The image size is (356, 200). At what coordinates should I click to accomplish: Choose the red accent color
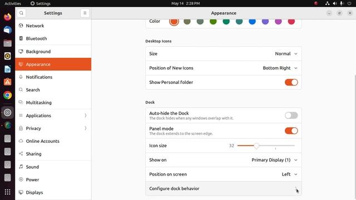pos(291,21)
